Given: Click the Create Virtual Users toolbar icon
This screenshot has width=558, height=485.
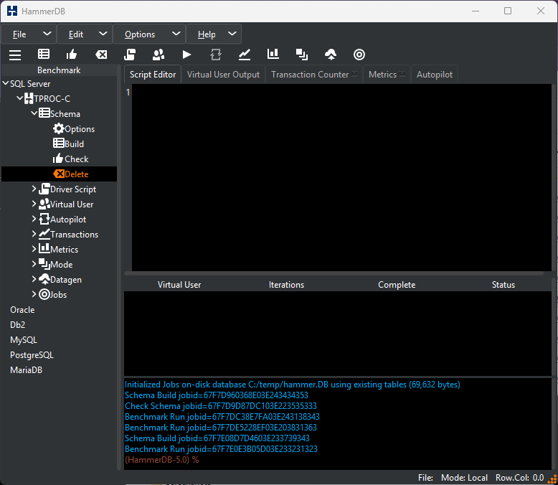Looking at the screenshot, I should tap(159, 55).
